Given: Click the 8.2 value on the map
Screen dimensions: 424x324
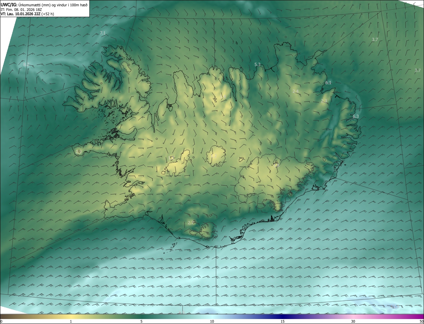Looking at the screenshot, I should tap(26, 64).
